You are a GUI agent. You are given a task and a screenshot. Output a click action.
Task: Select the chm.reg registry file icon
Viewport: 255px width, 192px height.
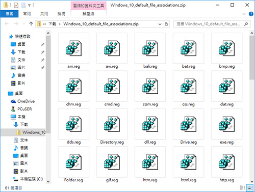[x=73, y=86]
